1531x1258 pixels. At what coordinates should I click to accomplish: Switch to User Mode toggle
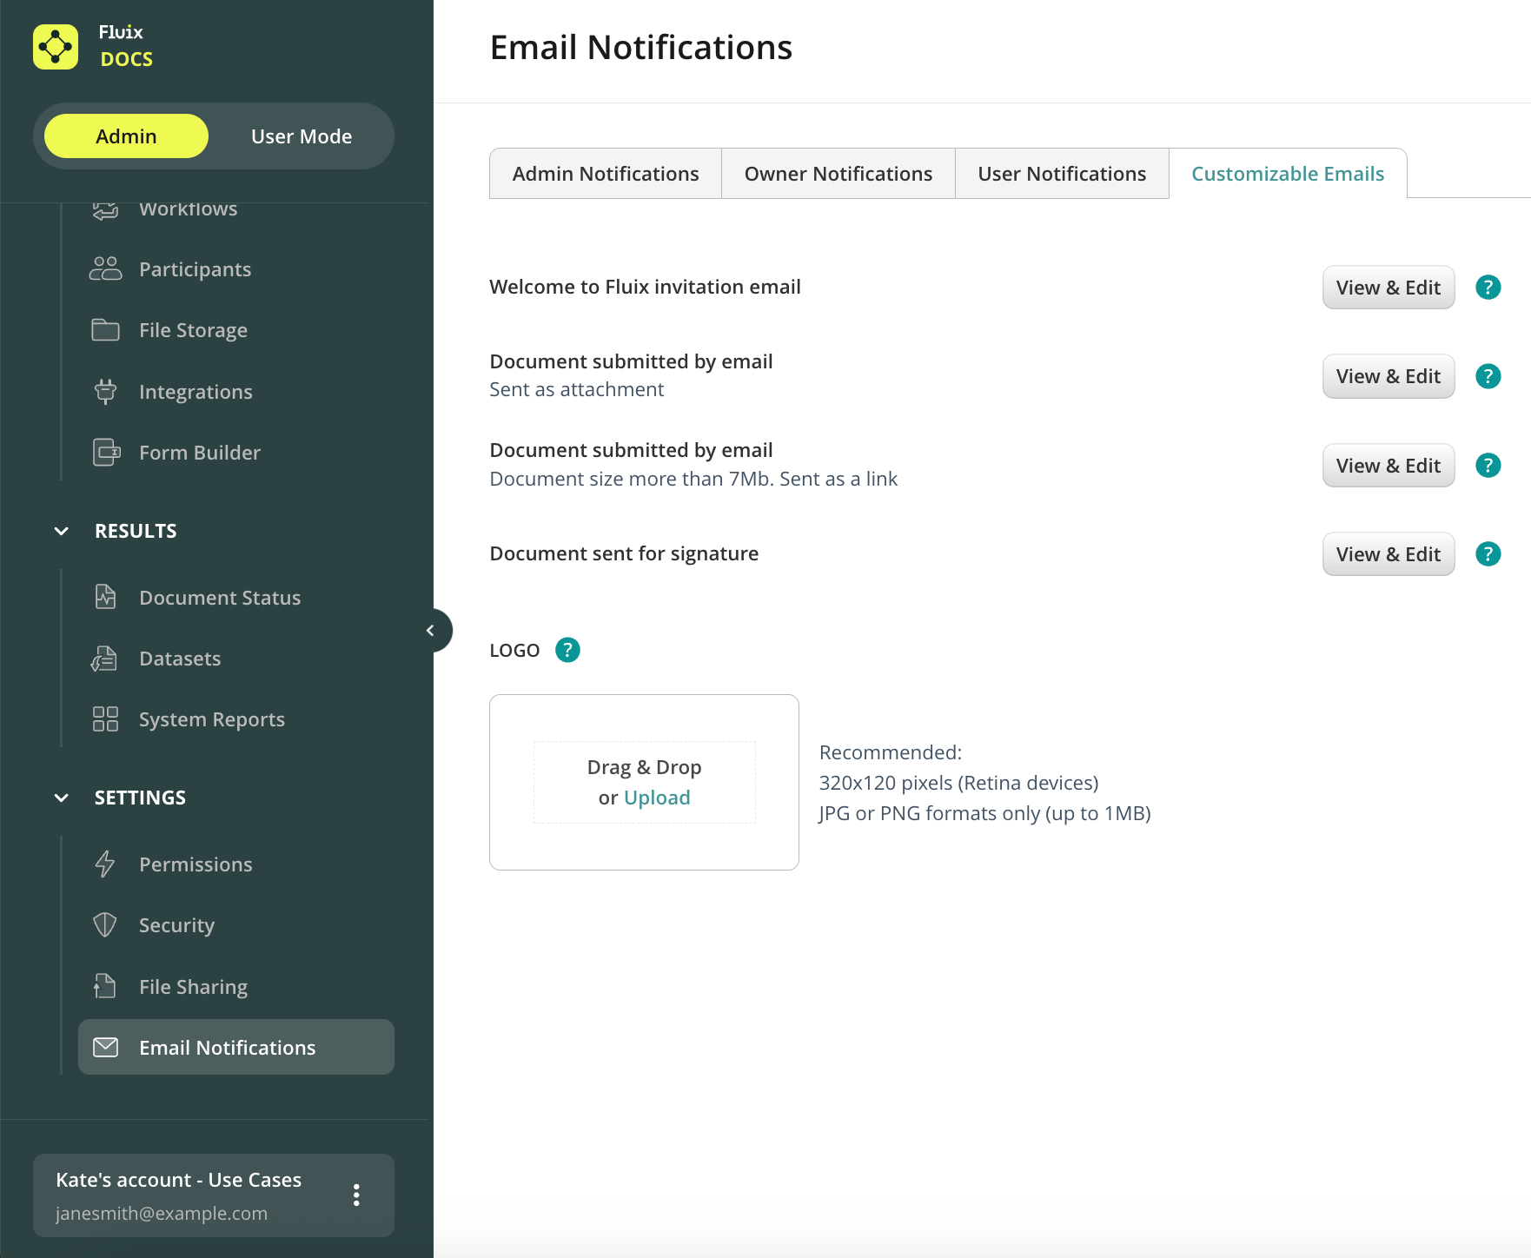point(301,136)
